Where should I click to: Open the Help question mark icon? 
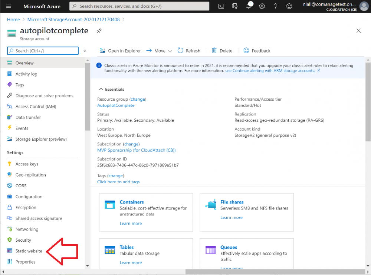tap(275, 6)
